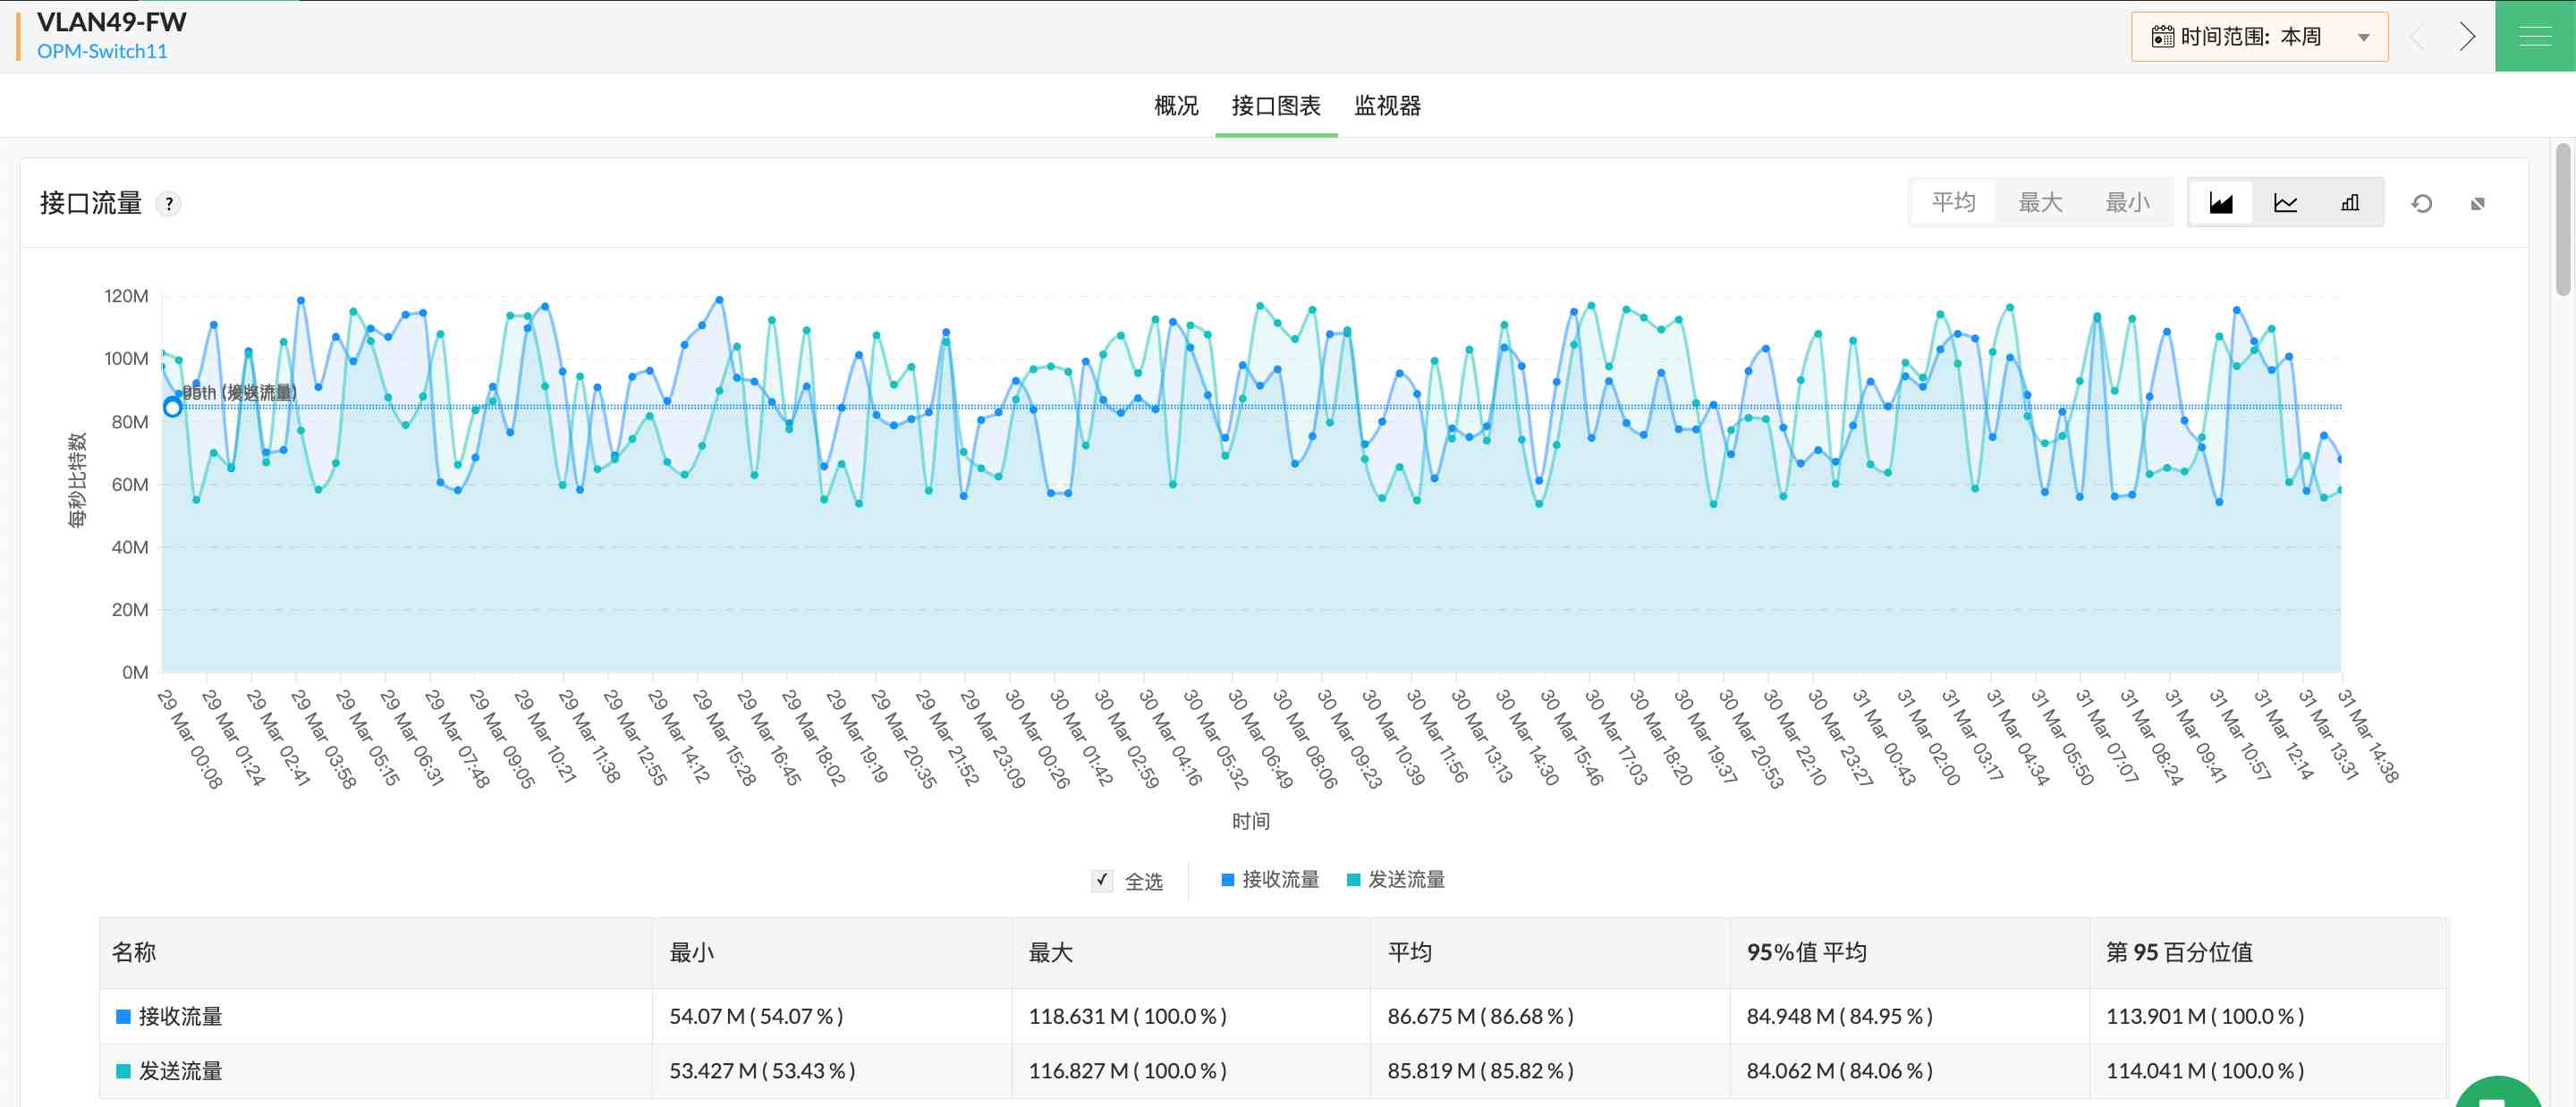Click the refresh chart icon
2576x1107 pixels.
2421,204
